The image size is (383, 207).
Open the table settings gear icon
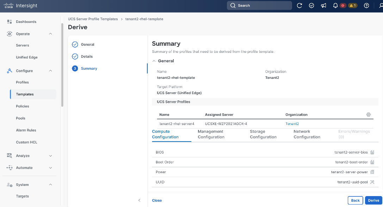(x=369, y=114)
